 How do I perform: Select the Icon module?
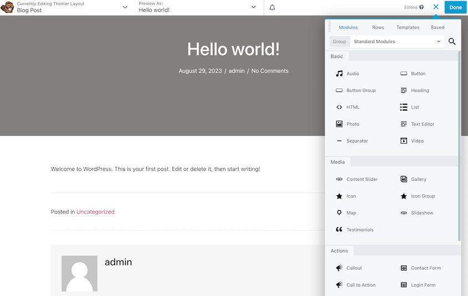point(346,196)
